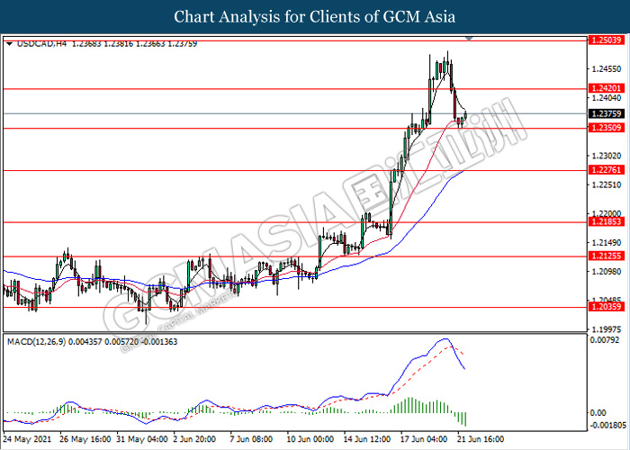Click the 7 Jun 08:00 time label
The height and width of the screenshot is (450, 630).
coord(251,439)
